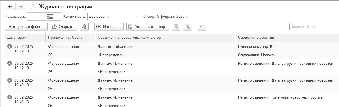339x107 pixels.
Task: Open the 9 февраля 2025 г. filter link
Action: (173, 16)
